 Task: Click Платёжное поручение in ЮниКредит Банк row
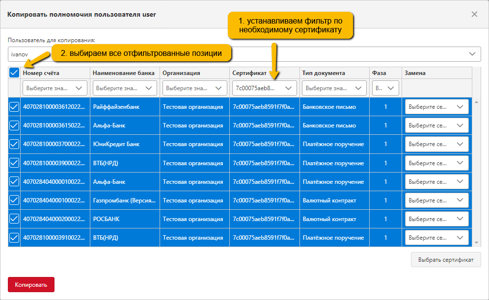click(333, 144)
